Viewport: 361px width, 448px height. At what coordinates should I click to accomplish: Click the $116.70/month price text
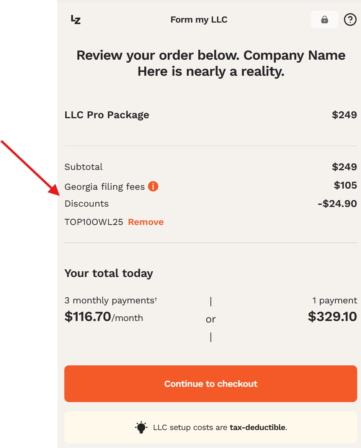point(103,317)
